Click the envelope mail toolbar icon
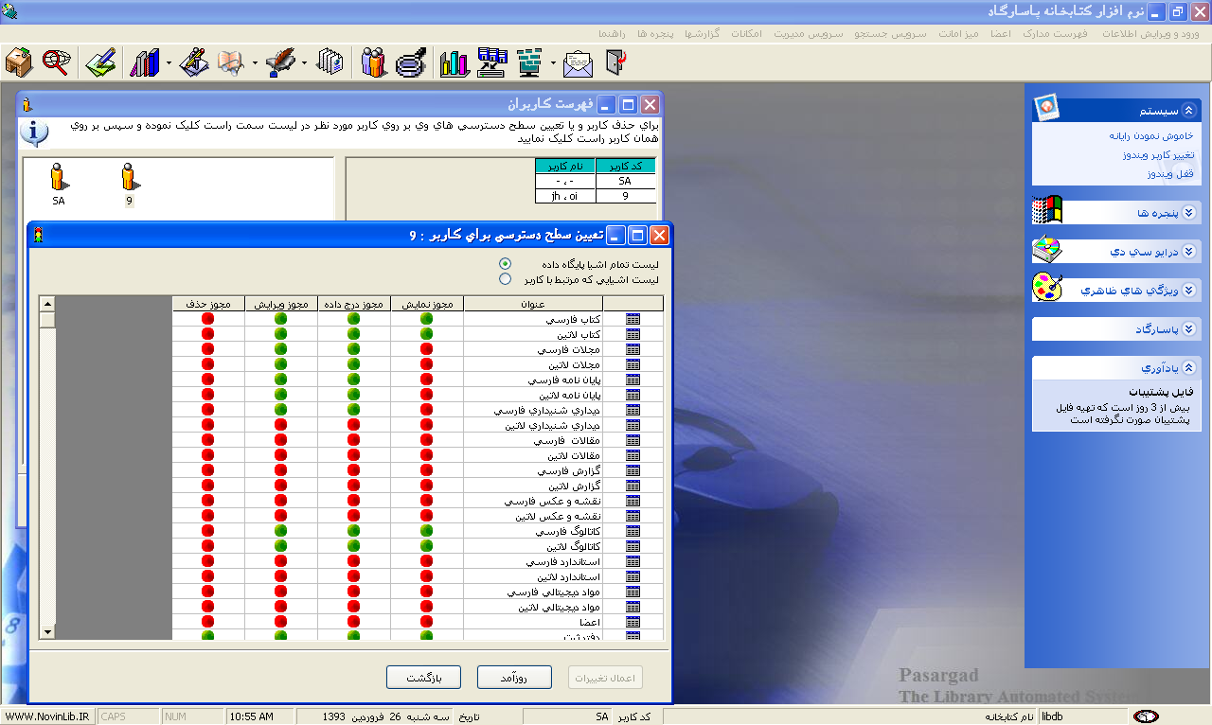Screen dimensions: 1212x725 pos(578,62)
